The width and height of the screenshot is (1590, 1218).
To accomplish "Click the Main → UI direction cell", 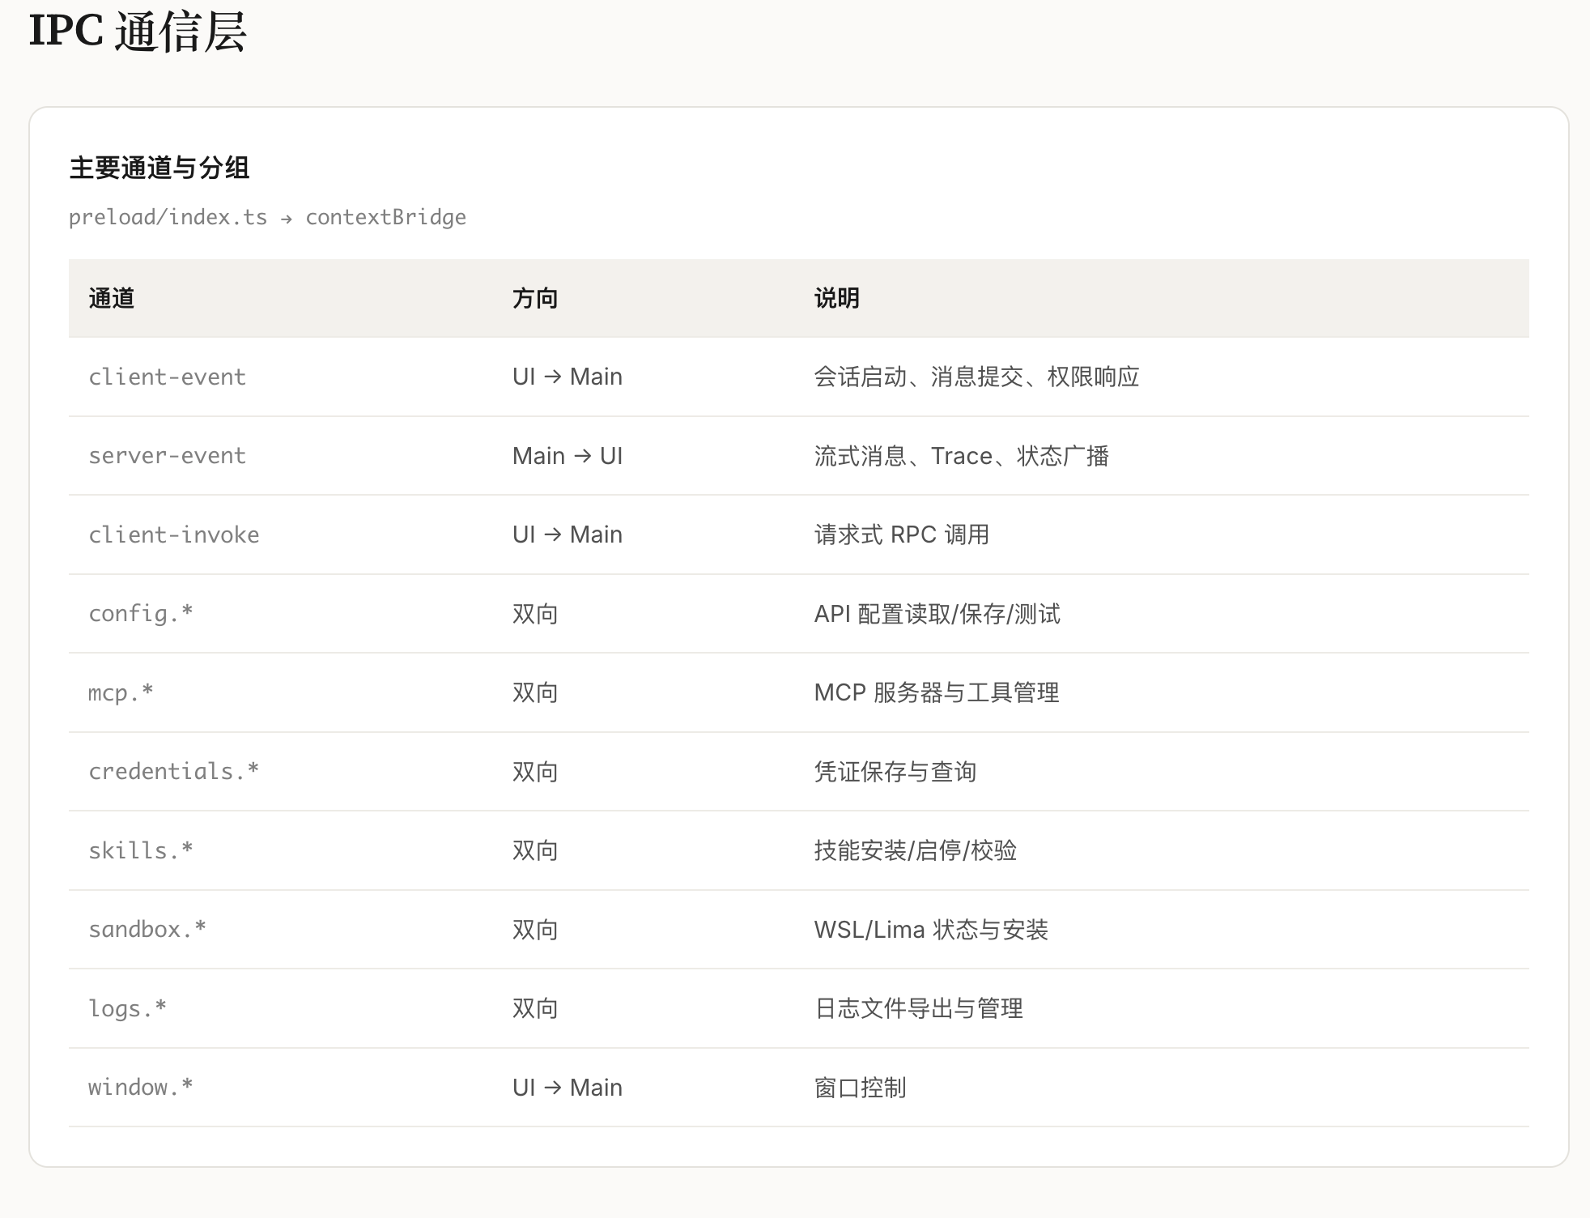I will pyautogui.click(x=567, y=456).
